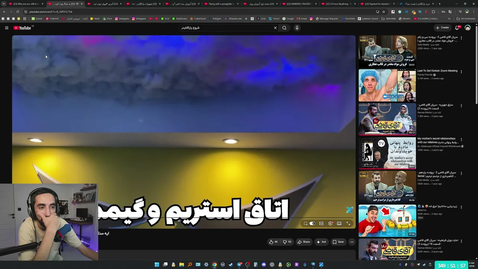478x269 pixels.
Task: Open the YouTube guide hamburger menu
Action: (x=7, y=28)
